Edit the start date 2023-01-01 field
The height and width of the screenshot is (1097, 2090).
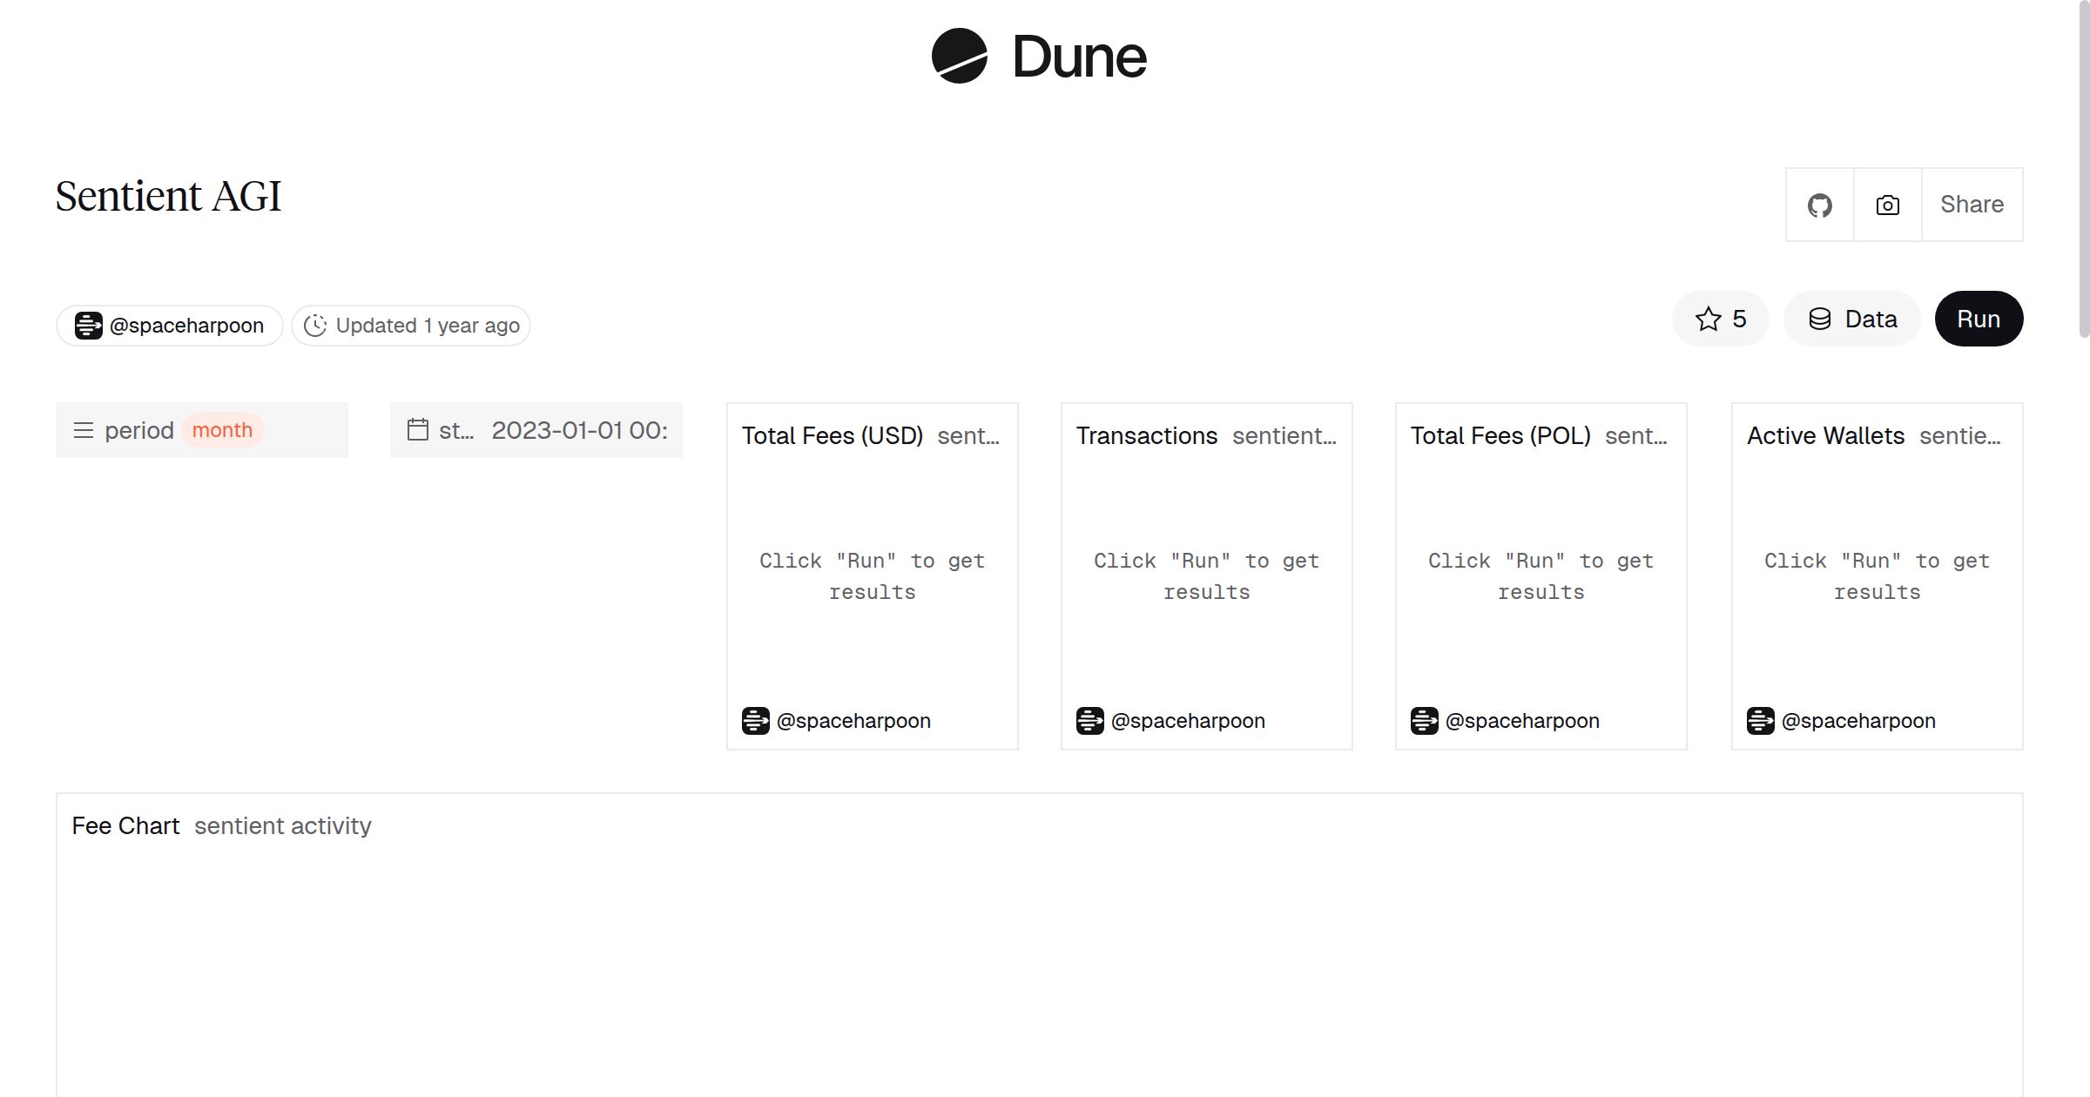point(579,430)
